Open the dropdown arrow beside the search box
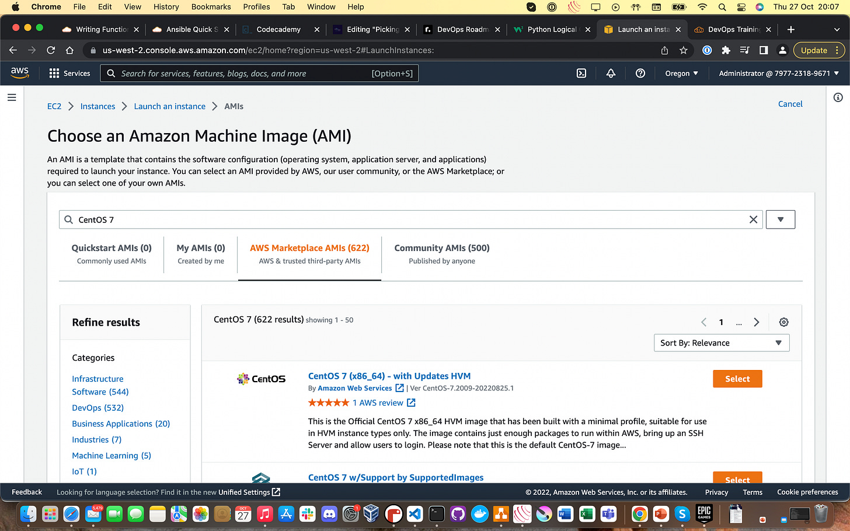The width and height of the screenshot is (850, 531). (781, 219)
